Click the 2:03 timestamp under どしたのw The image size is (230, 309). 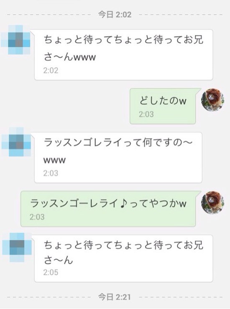click(146, 114)
